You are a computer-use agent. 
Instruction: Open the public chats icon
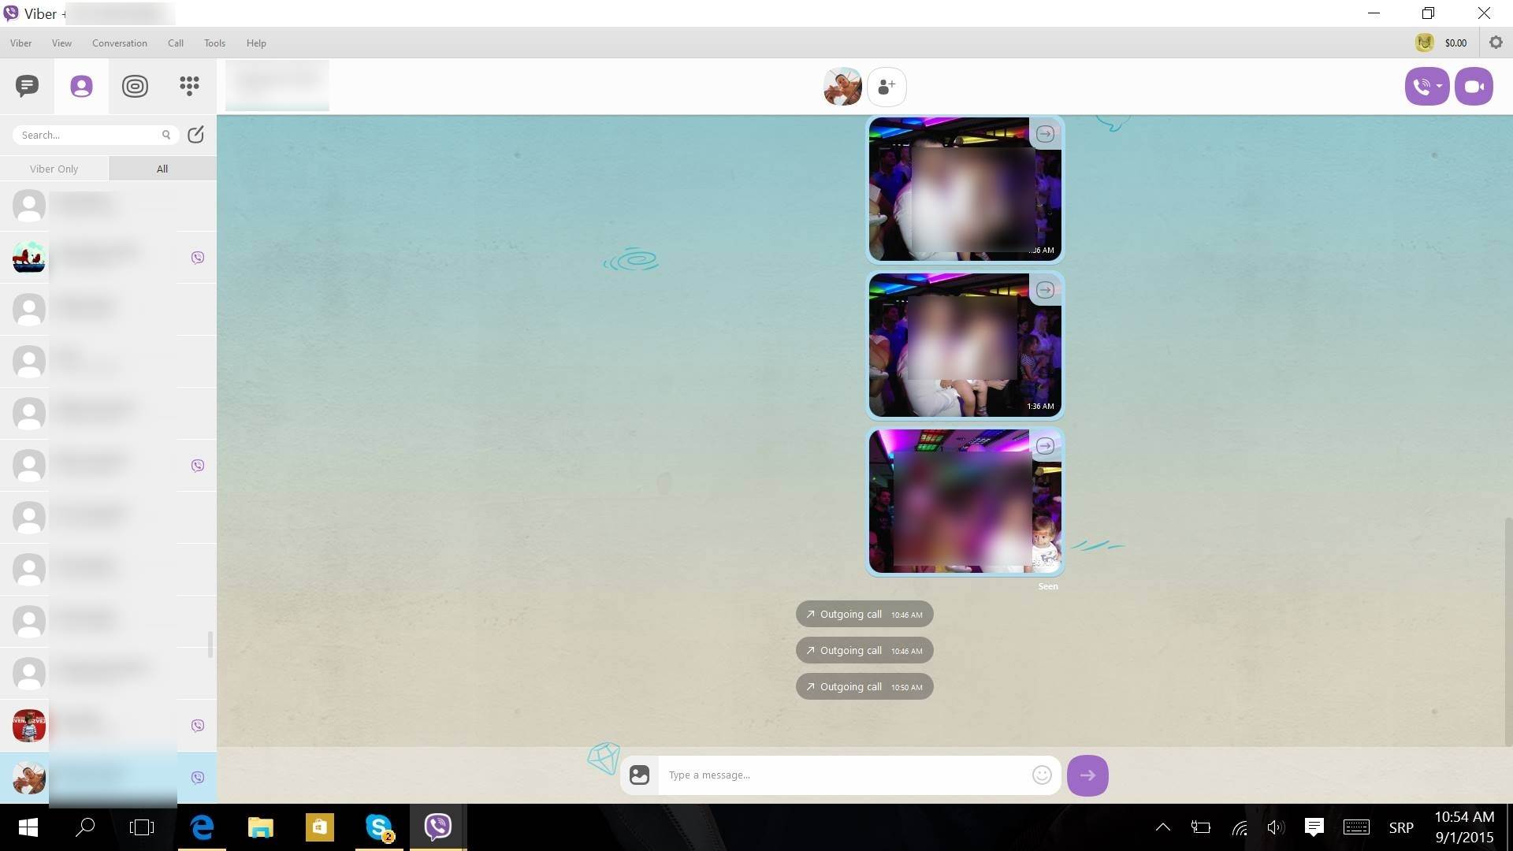click(135, 86)
